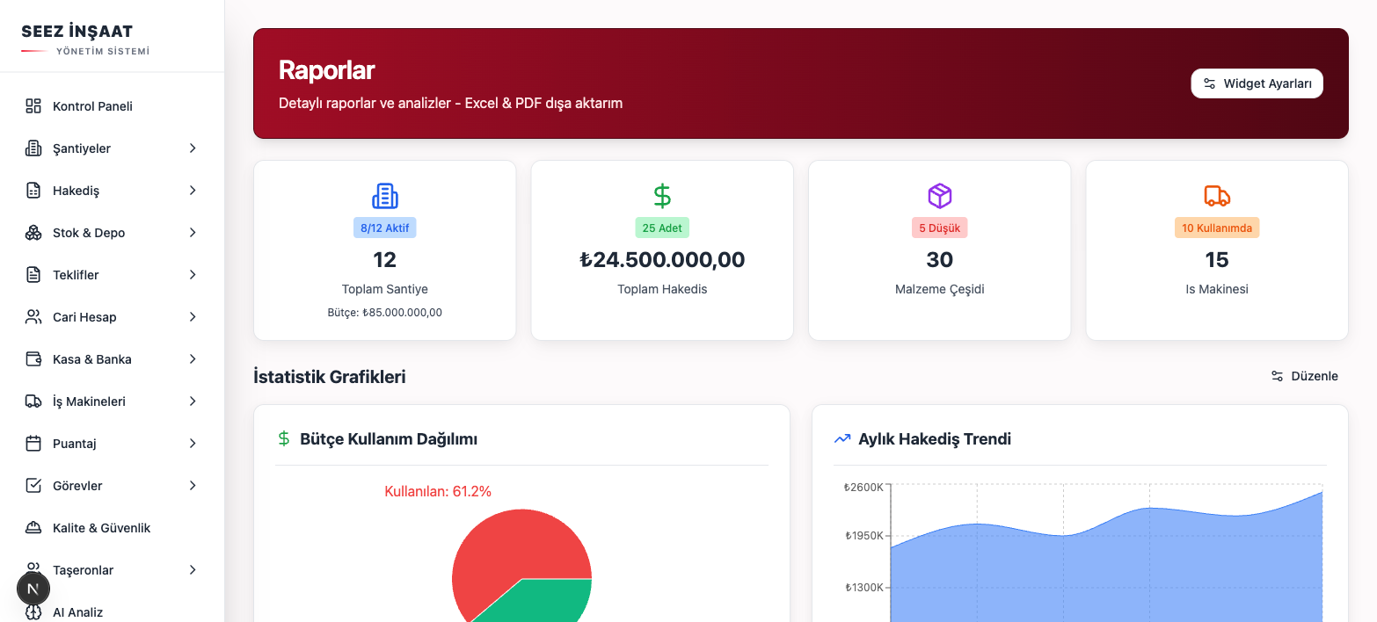Expand the Cari Hesap chevron arrow
This screenshot has width=1377, height=622.
point(193,317)
